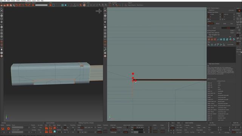Click the Unfold U icon in Unwrap panel

pyautogui.click(x=3, y=128)
